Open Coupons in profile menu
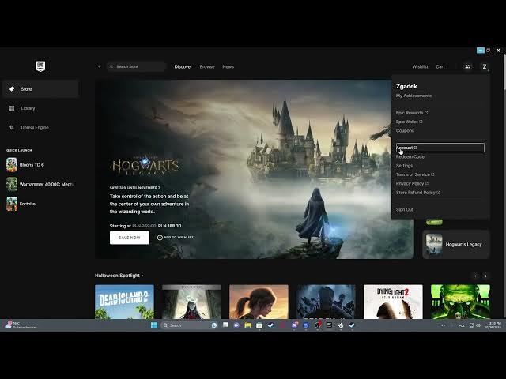The height and width of the screenshot is (379, 506). [x=405, y=131]
